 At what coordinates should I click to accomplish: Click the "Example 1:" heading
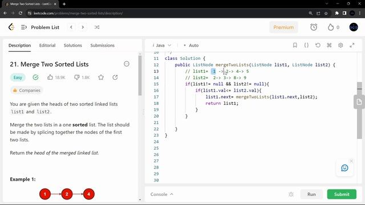pos(23,179)
